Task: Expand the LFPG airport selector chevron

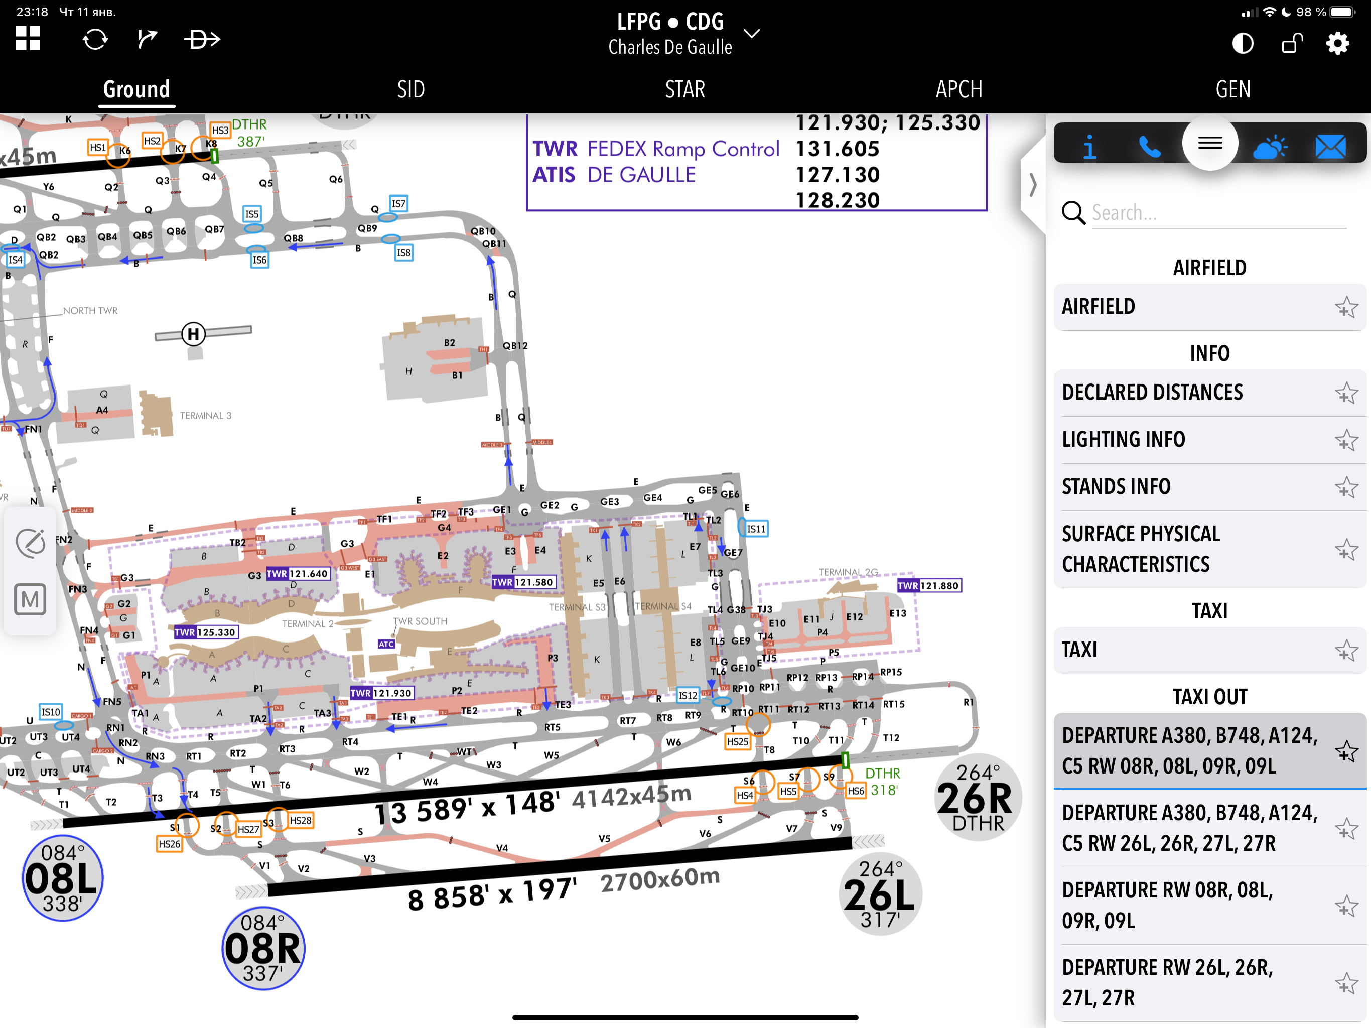Action: (751, 34)
